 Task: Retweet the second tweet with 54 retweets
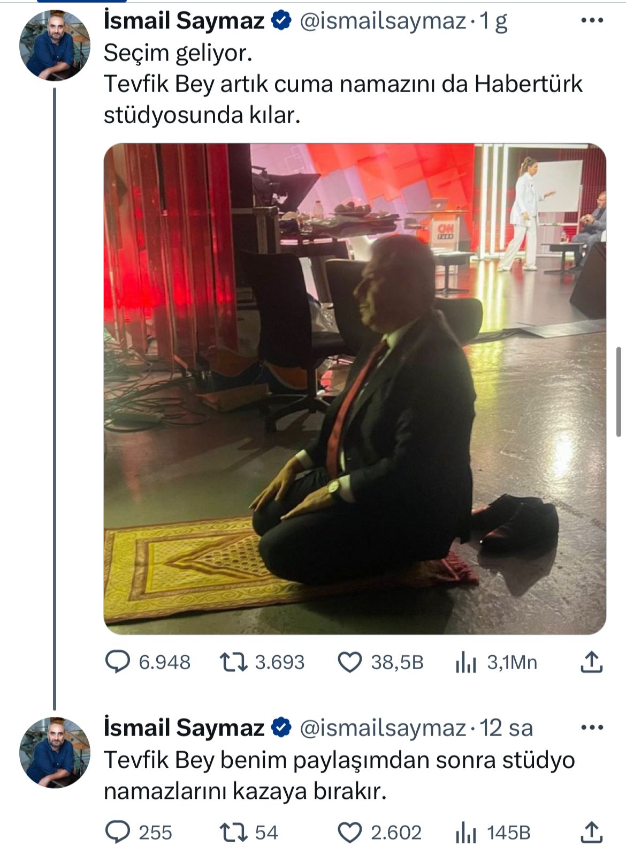coord(234,832)
